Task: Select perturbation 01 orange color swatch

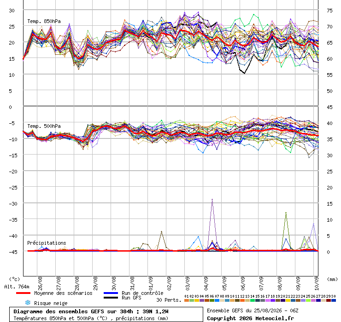Action: [x=187, y=300]
